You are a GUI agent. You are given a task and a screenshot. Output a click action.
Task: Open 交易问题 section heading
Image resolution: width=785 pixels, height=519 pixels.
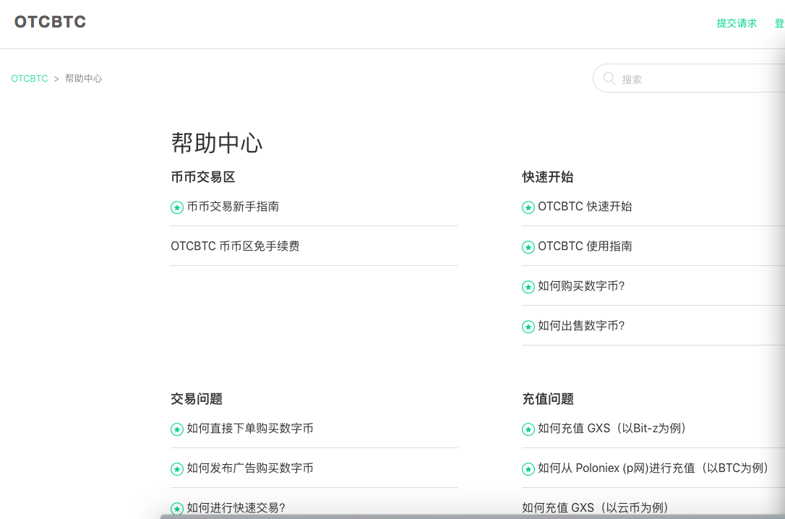[x=197, y=399]
